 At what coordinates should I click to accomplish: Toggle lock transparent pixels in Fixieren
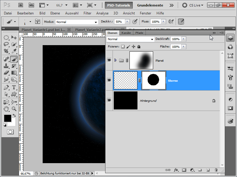123,47
